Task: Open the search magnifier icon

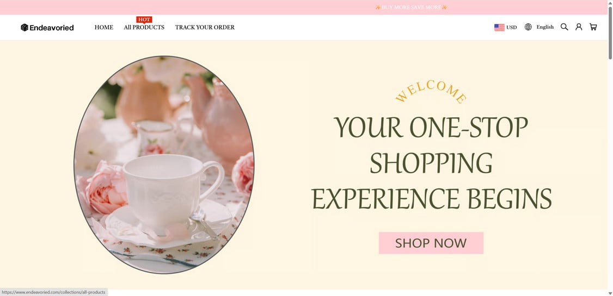Action: [564, 27]
